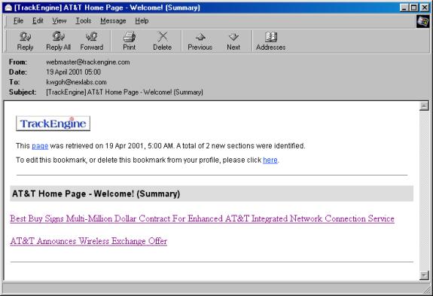Viewport: 433px width, 296px height.
Task: Click the AT&T Home Page summary heading
Action: [x=96, y=194]
